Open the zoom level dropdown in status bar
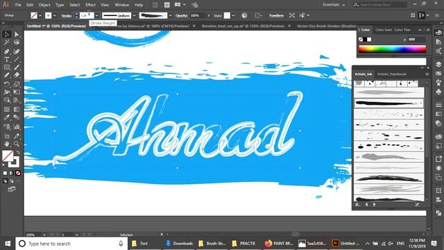 tap(44, 235)
